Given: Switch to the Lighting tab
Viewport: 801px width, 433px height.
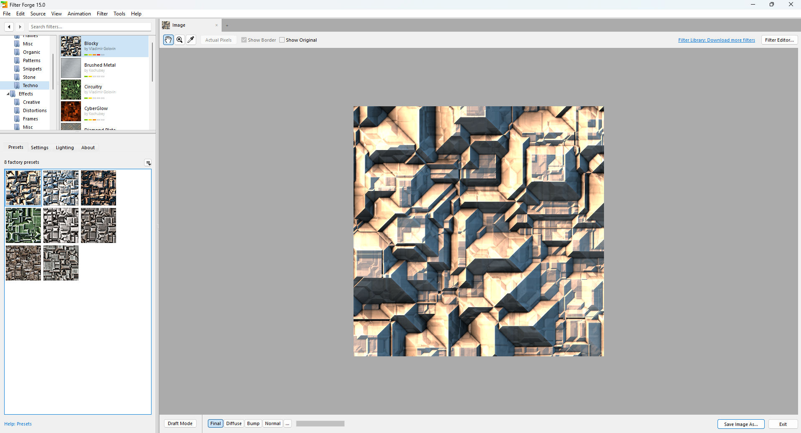Looking at the screenshot, I should point(65,148).
